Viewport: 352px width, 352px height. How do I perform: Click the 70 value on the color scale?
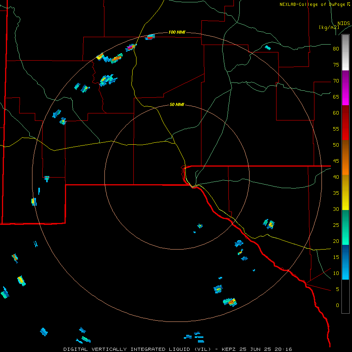(336, 81)
